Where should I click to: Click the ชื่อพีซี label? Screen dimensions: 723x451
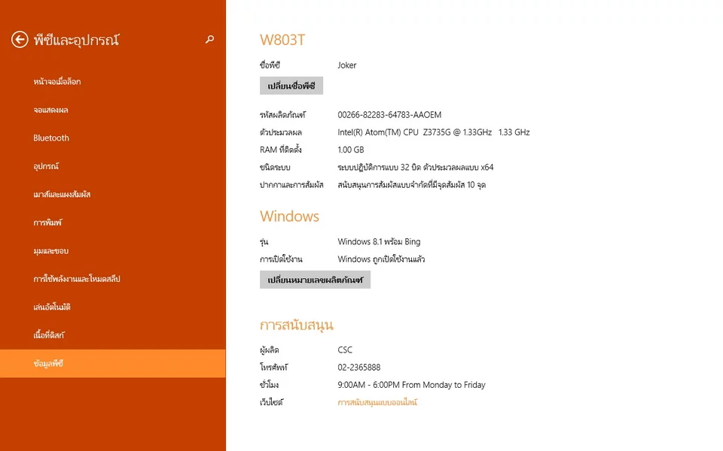[x=270, y=65]
